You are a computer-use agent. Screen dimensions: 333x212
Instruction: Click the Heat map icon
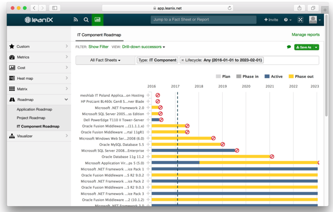click(x=12, y=78)
